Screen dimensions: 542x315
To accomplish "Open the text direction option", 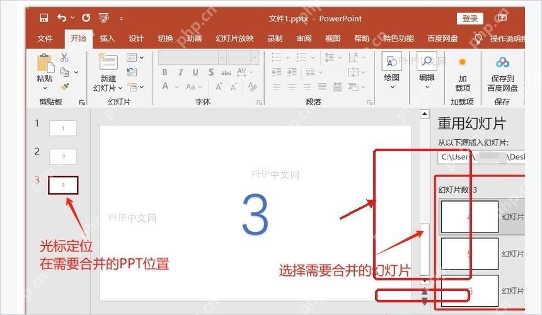I will coord(354,57).
